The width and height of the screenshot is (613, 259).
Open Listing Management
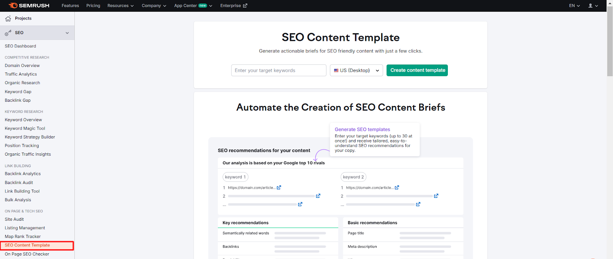point(25,228)
